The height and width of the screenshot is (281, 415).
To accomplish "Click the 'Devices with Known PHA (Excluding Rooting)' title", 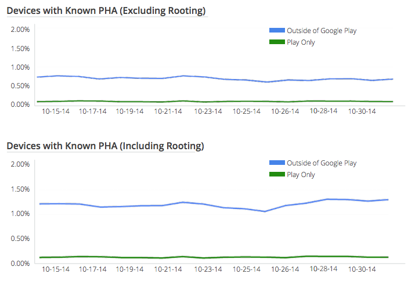I will point(106,11).
